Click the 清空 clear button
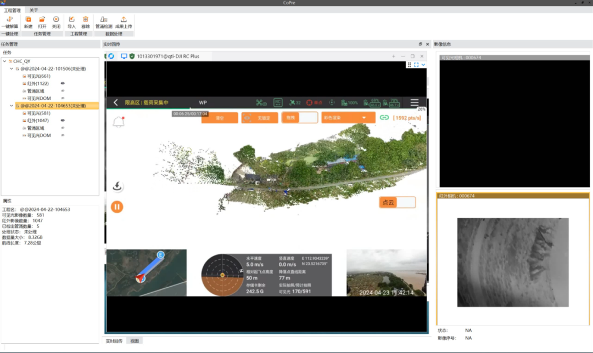593x353 pixels. coord(220,118)
